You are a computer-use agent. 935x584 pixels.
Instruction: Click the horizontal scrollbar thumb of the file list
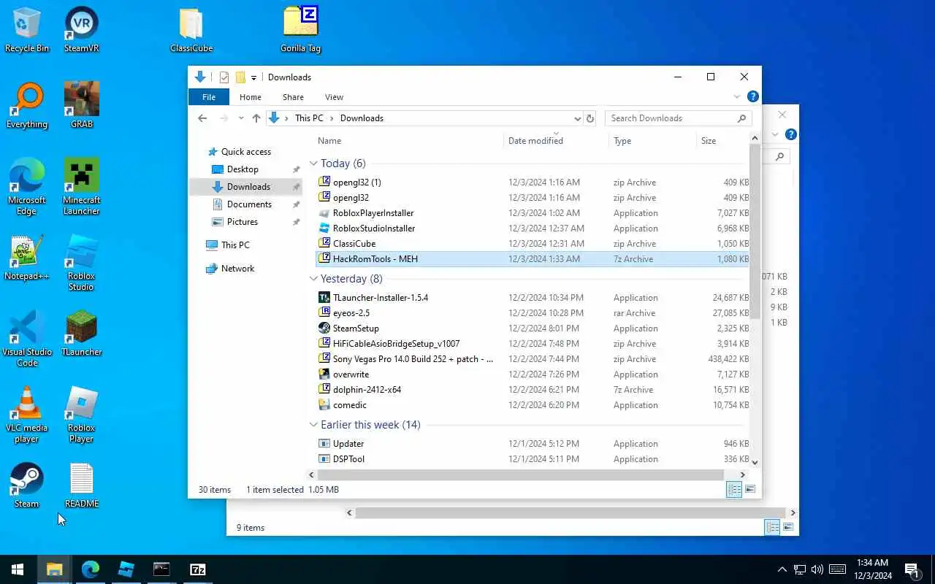point(522,474)
